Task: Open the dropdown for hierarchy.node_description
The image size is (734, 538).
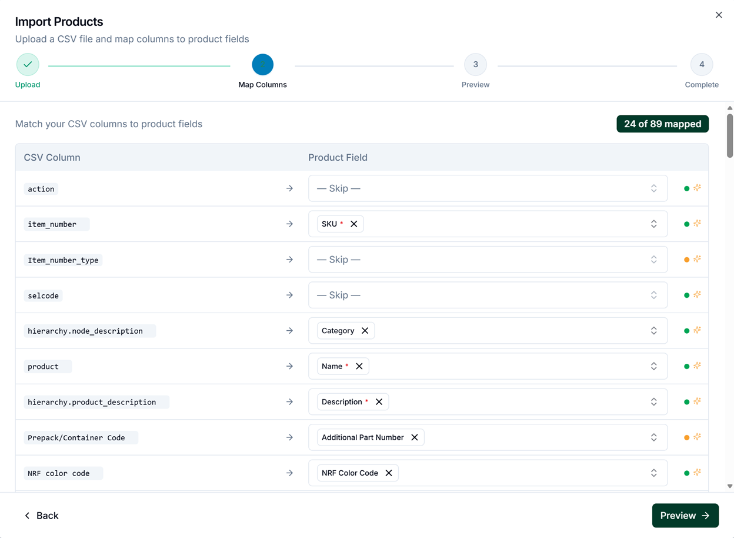Action: point(488,331)
